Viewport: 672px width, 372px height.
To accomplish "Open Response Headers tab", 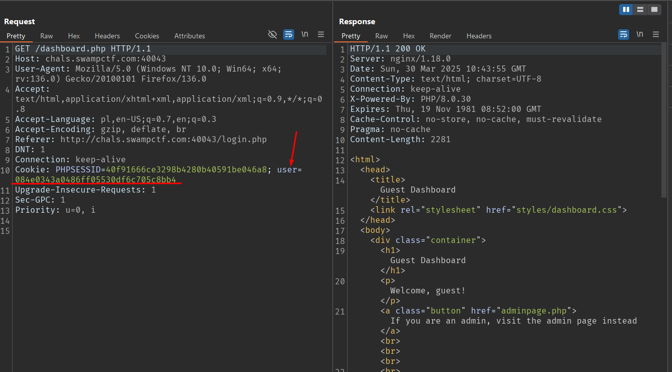I will (479, 36).
